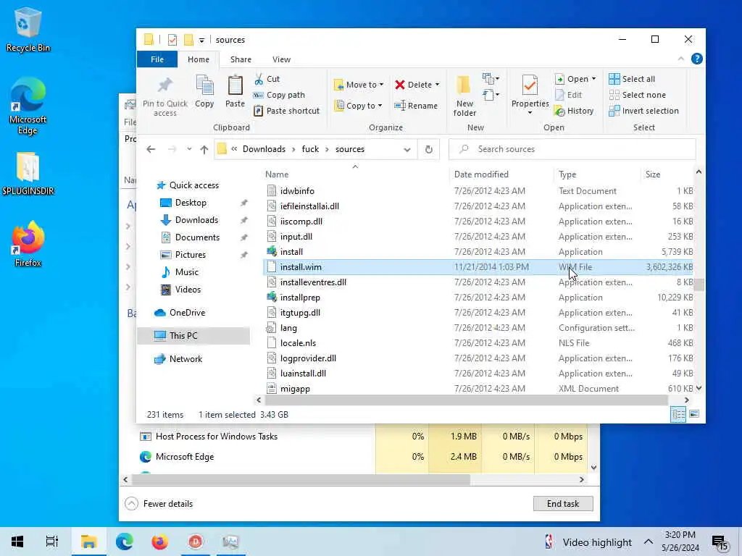
Task: Switch to details view layout icon
Action: (678, 415)
